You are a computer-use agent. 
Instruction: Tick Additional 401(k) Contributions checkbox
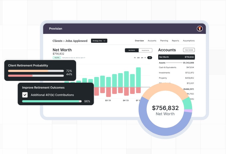25,95
